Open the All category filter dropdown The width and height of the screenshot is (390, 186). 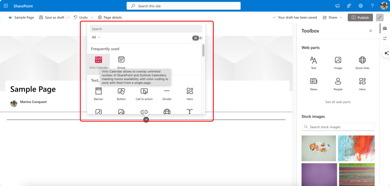pyautogui.click(x=96, y=37)
